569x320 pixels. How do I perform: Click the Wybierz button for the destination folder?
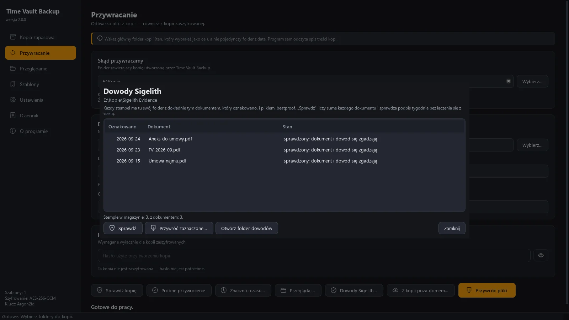(x=532, y=145)
